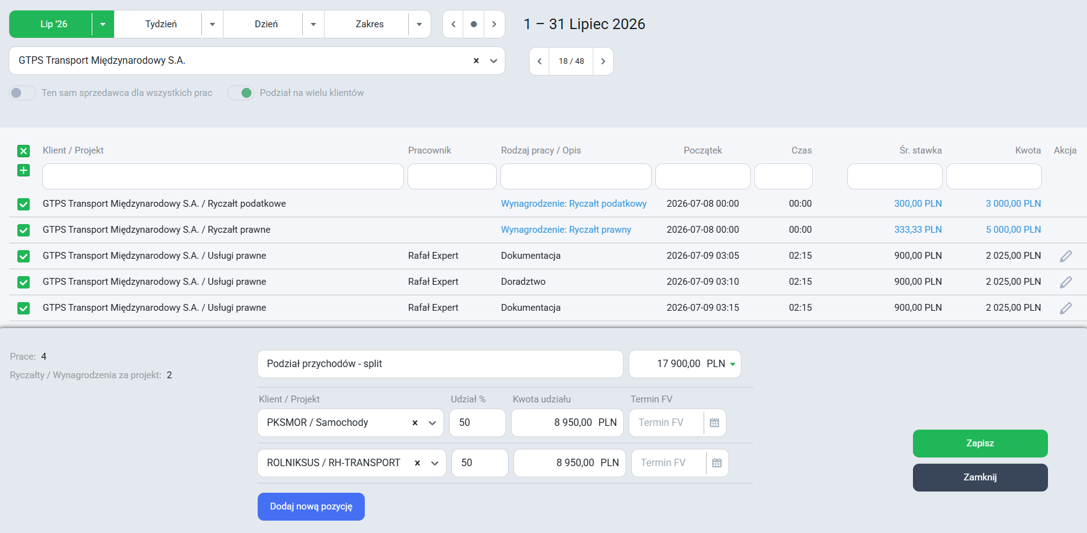Viewport: 1087px width, 533px height.
Task: Edit PKSMOR Udział % field
Action: [478, 423]
